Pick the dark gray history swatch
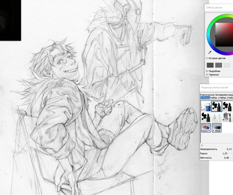Screen dimensions: 233x195 [210, 65]
